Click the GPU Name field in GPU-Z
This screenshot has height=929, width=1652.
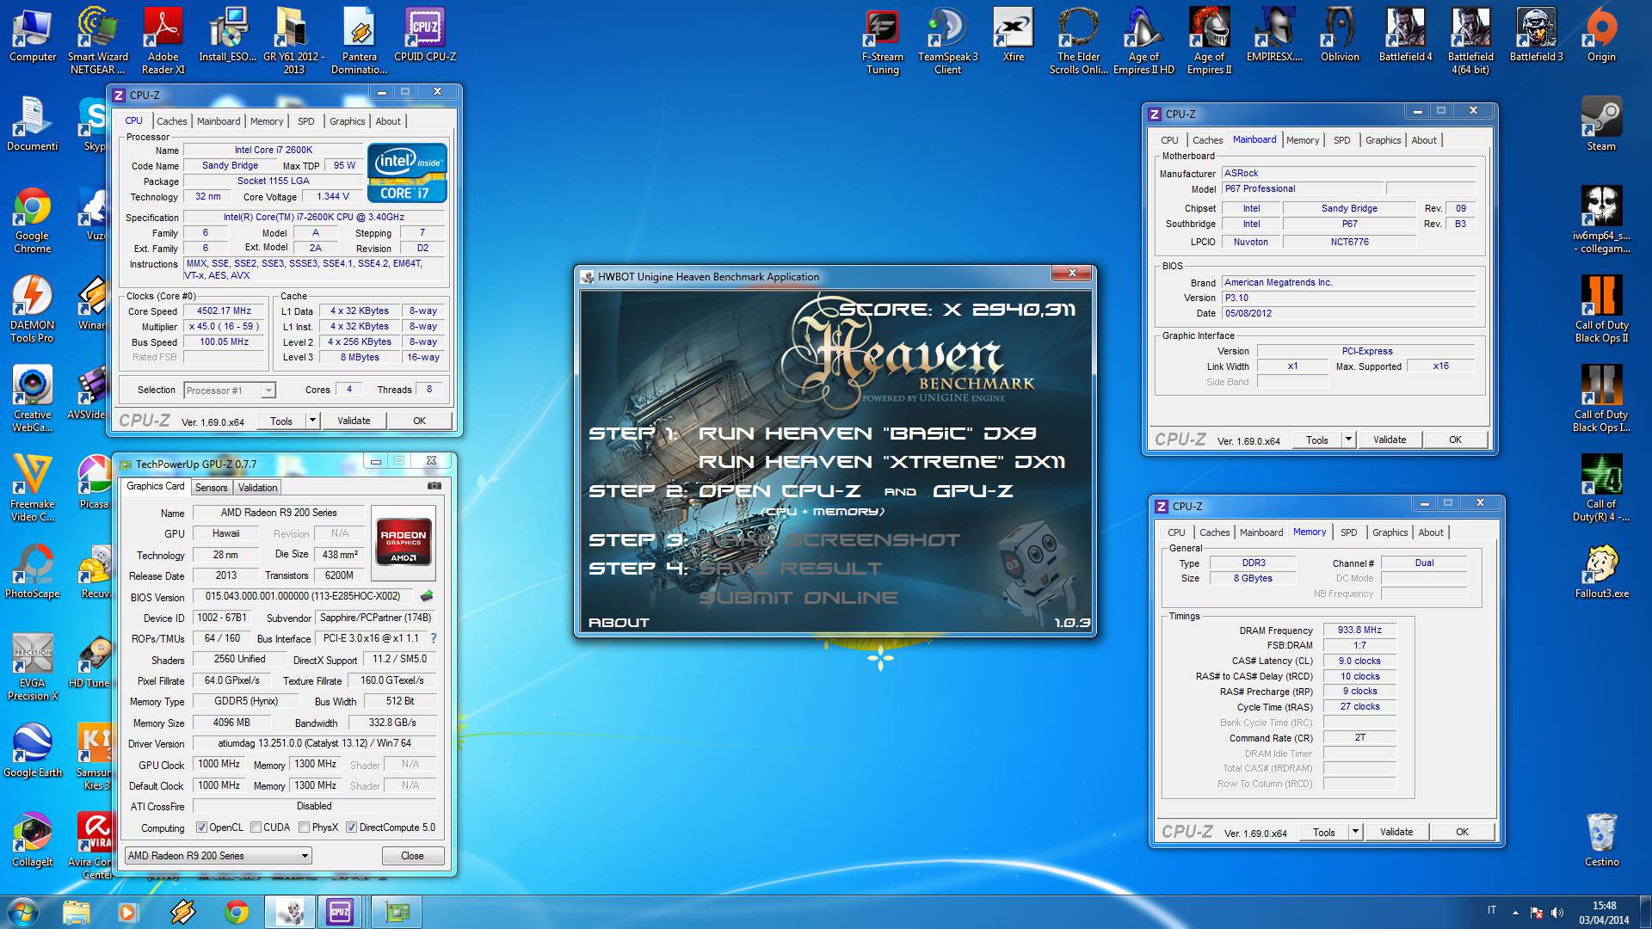[x=279, y=513]
